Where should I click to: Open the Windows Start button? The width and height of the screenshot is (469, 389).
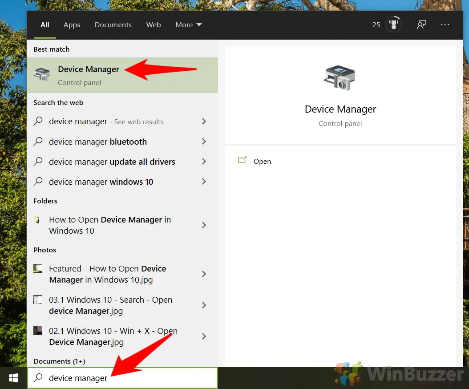pyautogui.click(x=13, y=378)
